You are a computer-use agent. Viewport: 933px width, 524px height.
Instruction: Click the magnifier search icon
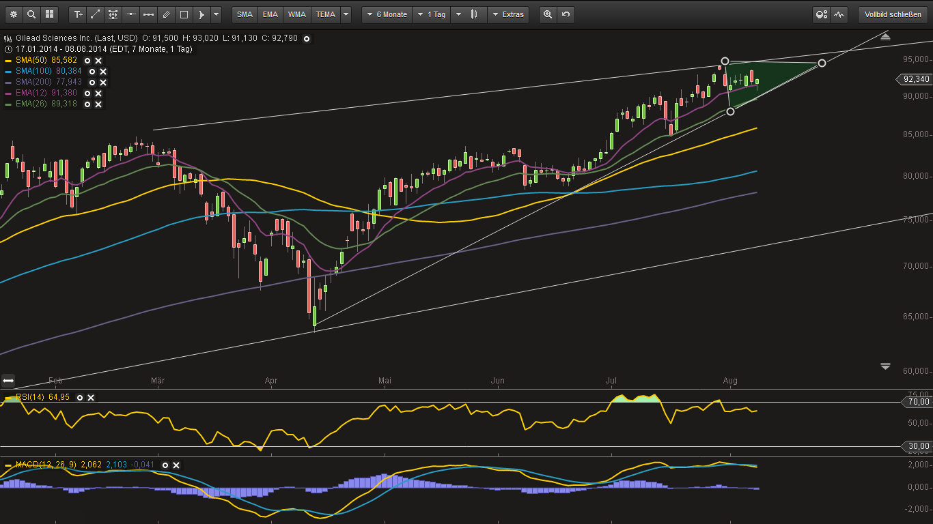point(31,14)
